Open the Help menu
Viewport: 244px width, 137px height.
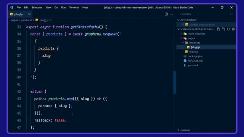(85, 8)
